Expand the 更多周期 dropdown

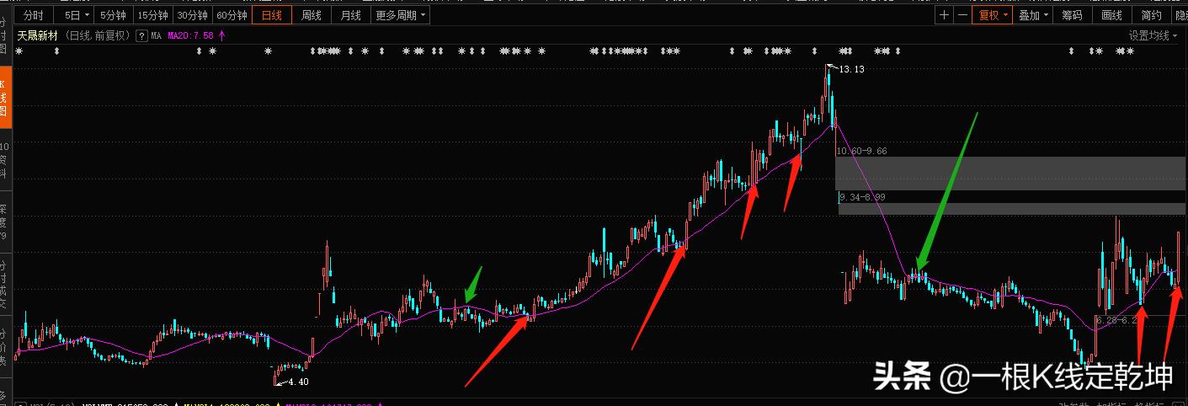(400, 15)
